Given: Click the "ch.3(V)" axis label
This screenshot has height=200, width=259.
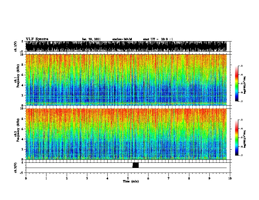Looking at the screenshot, I should [16, 168].
